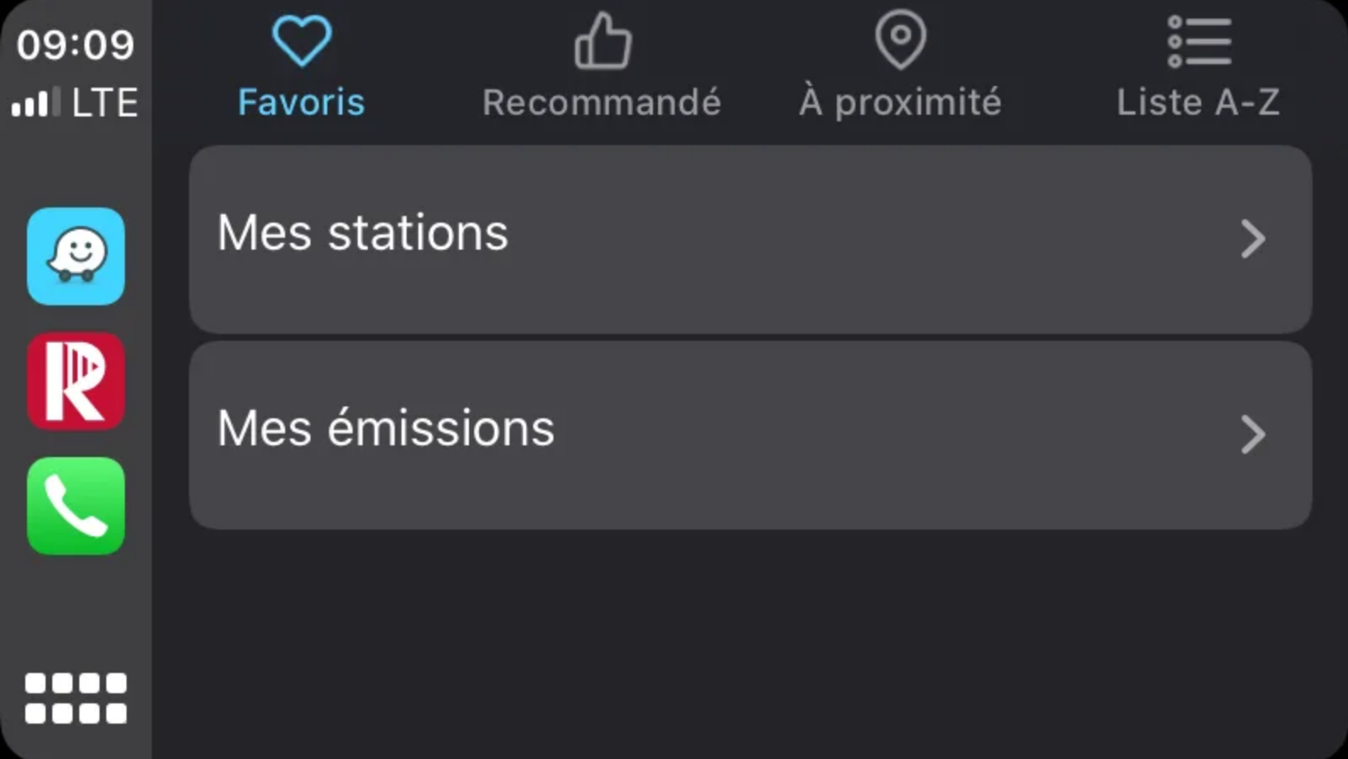
Task: Go to the À proximité tab label
Action: click(900, 102)
